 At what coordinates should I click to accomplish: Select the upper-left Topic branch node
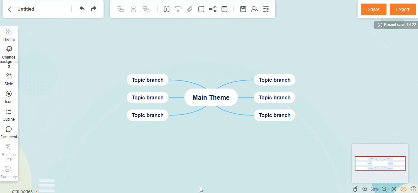click(x=148, y=80)
